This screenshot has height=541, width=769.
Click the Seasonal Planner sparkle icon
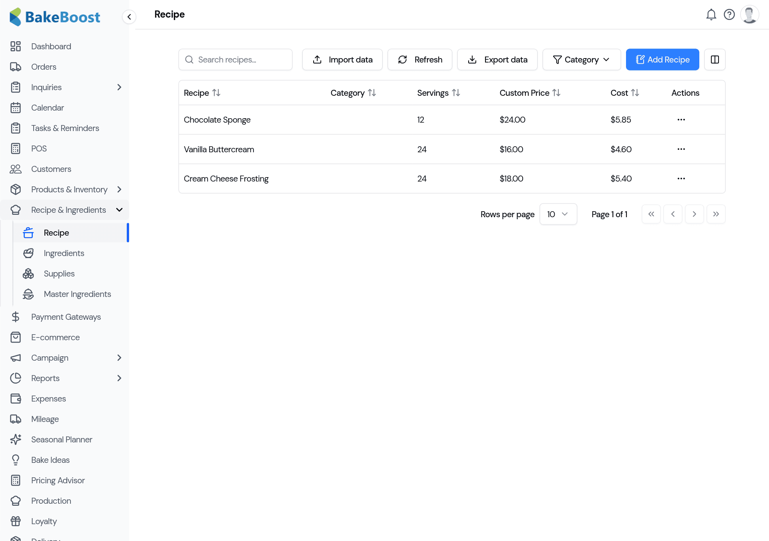pos(16,440)
